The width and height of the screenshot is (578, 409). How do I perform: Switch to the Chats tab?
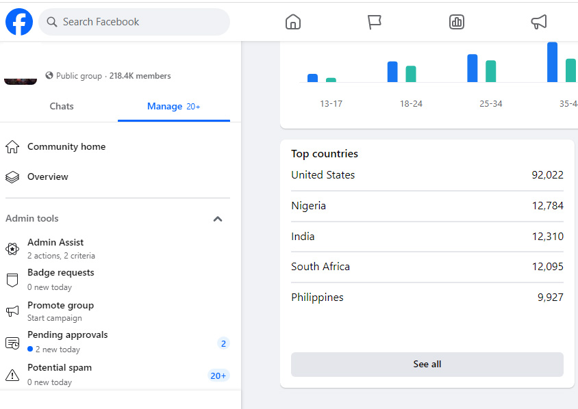(62, 107)
